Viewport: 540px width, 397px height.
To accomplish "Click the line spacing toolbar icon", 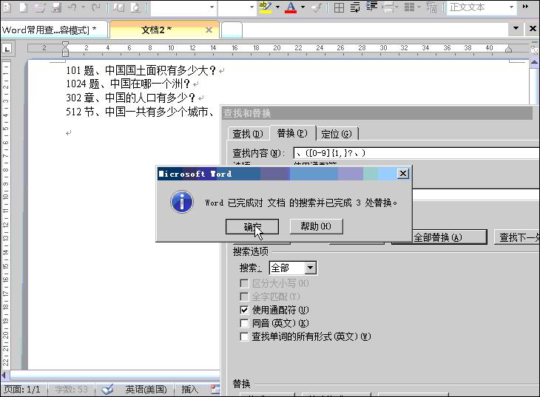I will coord(388,7).
